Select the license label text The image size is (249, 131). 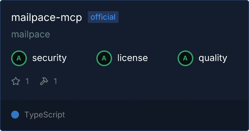point(133,58)
